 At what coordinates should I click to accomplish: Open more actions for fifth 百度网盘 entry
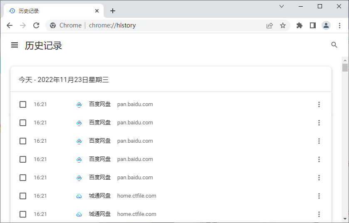click(x=319, y=178)
